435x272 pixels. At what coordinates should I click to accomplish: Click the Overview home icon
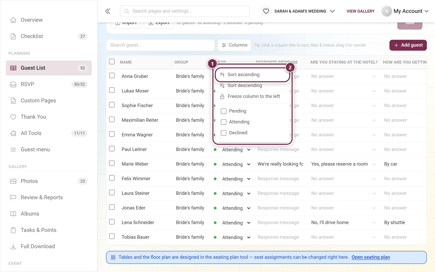click(x=13, y=20)
